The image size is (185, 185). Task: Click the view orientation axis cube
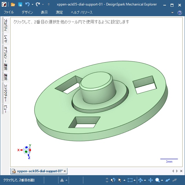pyautogui.click(x=27, y=150)
